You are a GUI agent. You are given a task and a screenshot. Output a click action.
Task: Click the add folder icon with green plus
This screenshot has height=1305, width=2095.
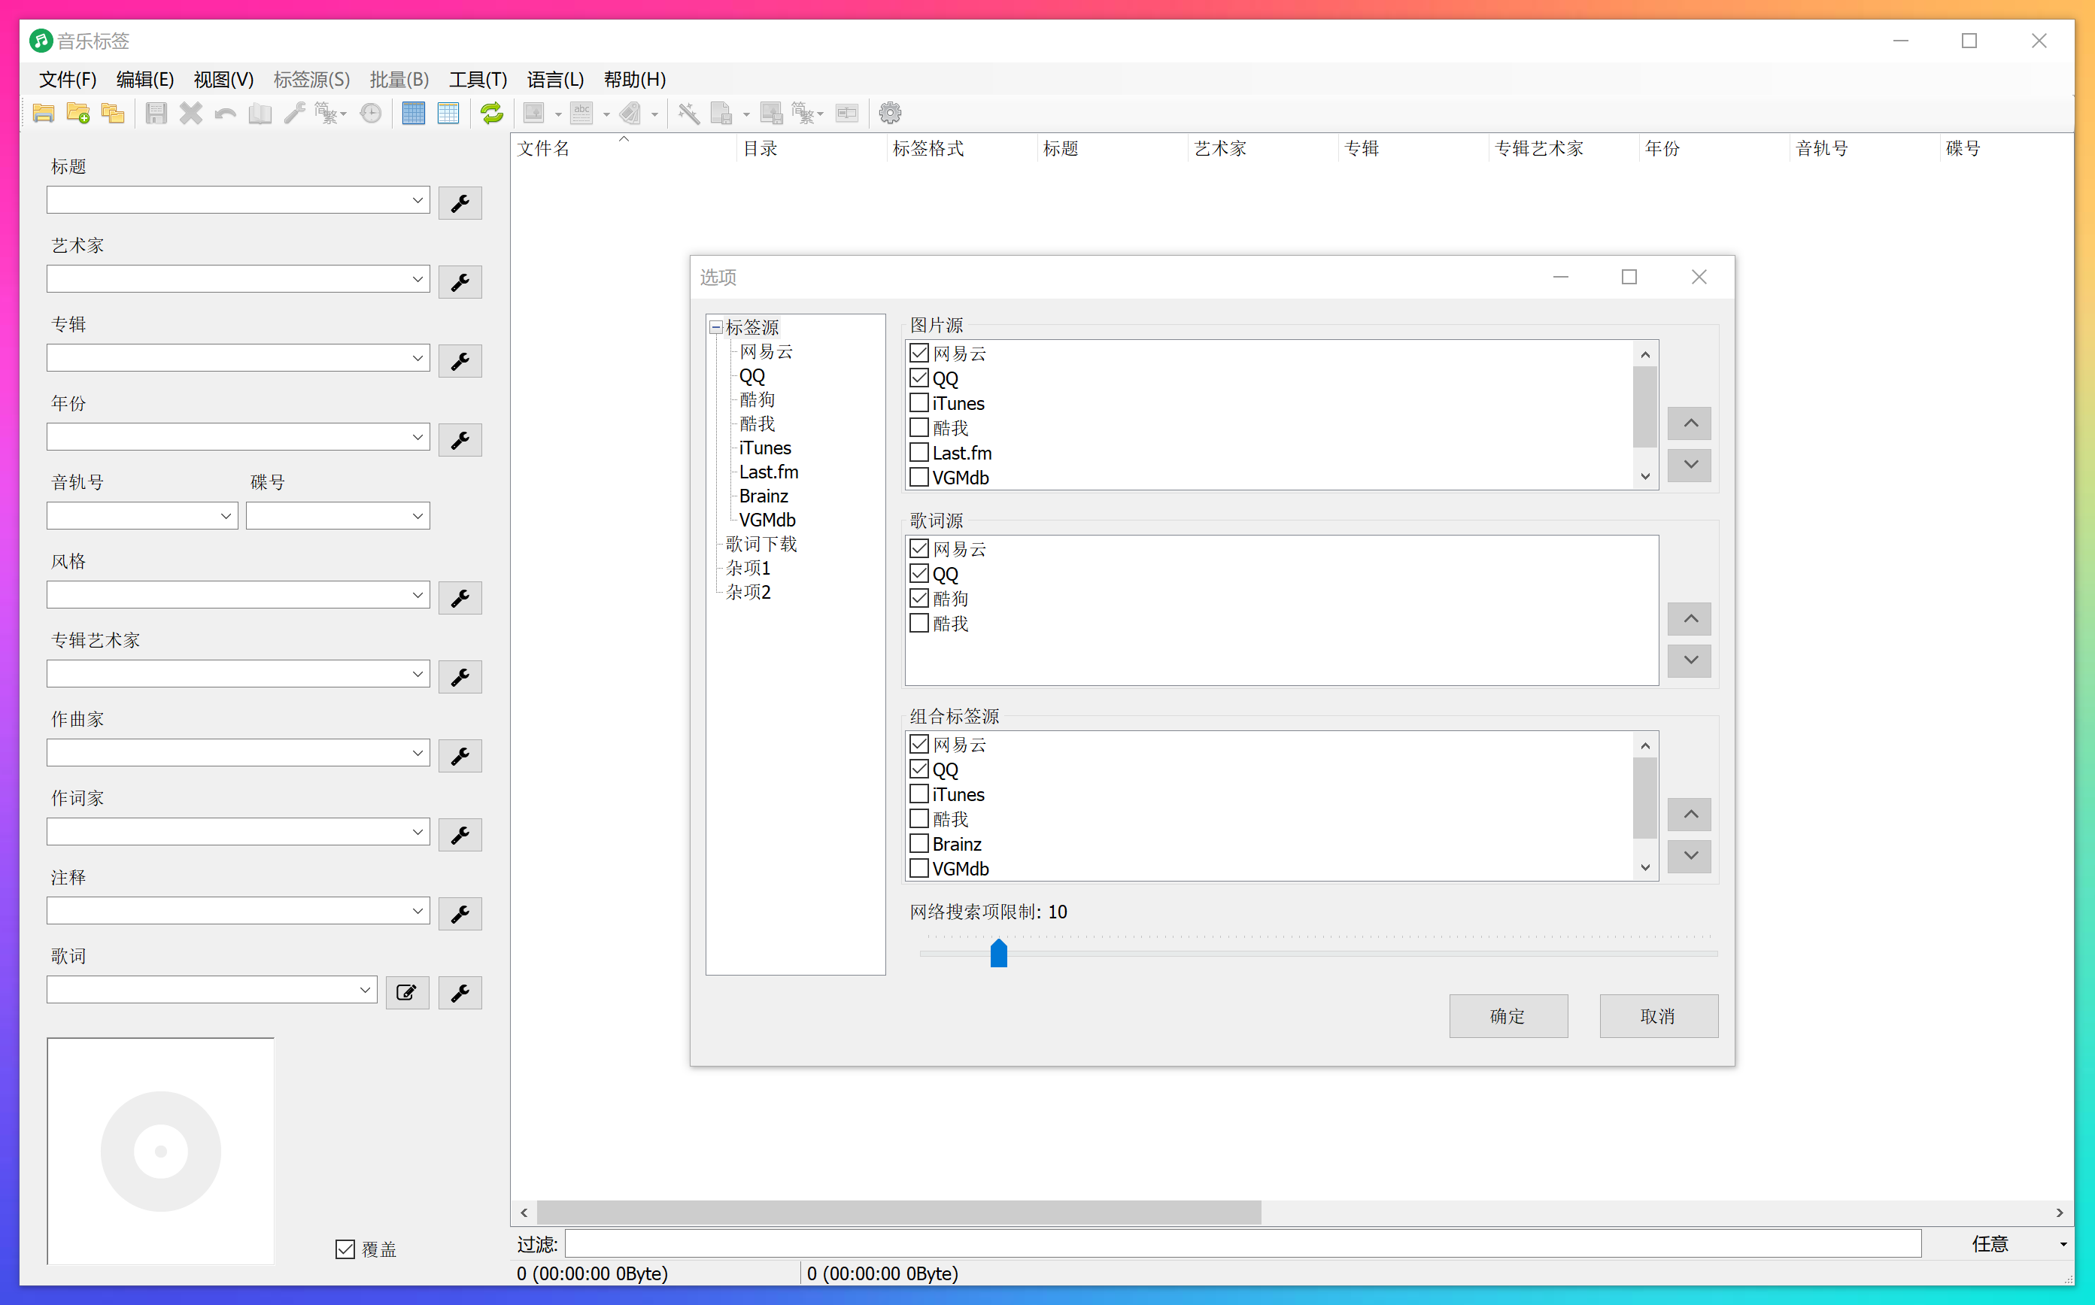pyautogui.click(x=77, y=113)
